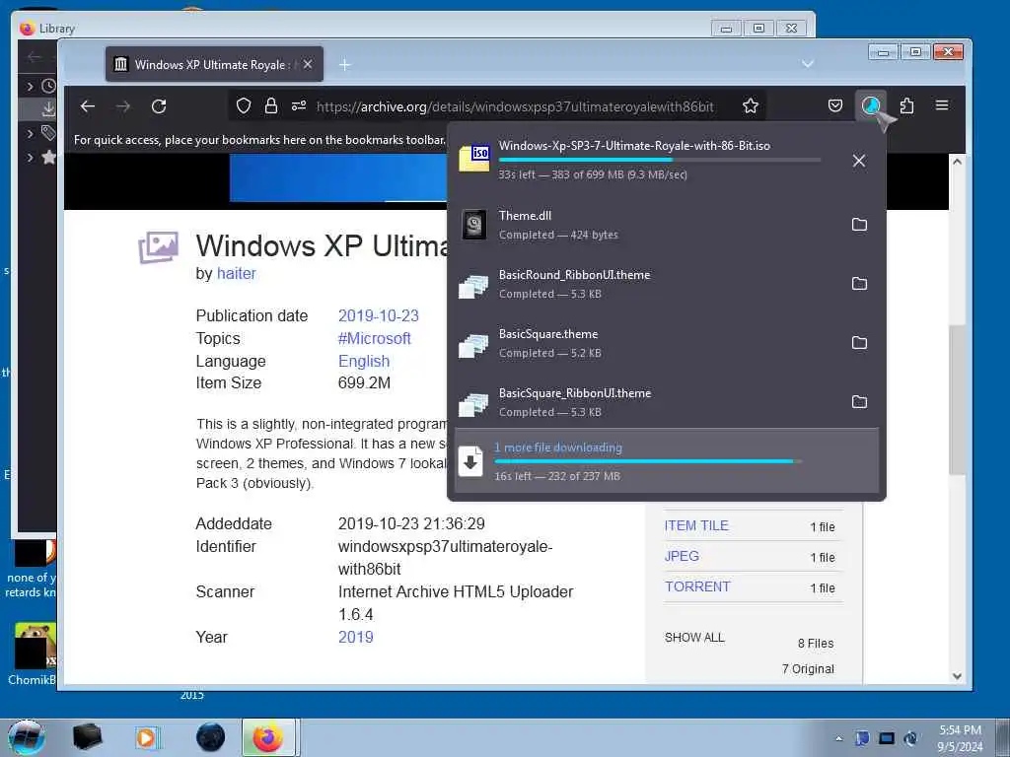Screen dimensions: 1010x757
Task: Click the 232 of 237 MB progress bar
Action: pyautogui.click(x=648, y=461)
